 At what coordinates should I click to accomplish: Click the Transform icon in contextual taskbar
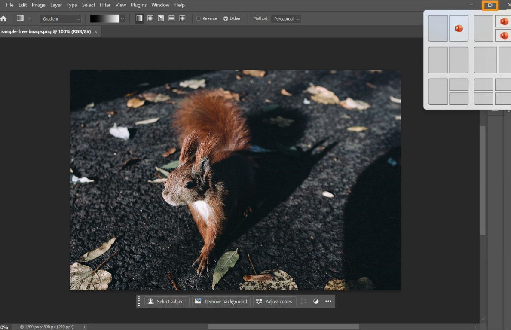[x=303, y=301]
